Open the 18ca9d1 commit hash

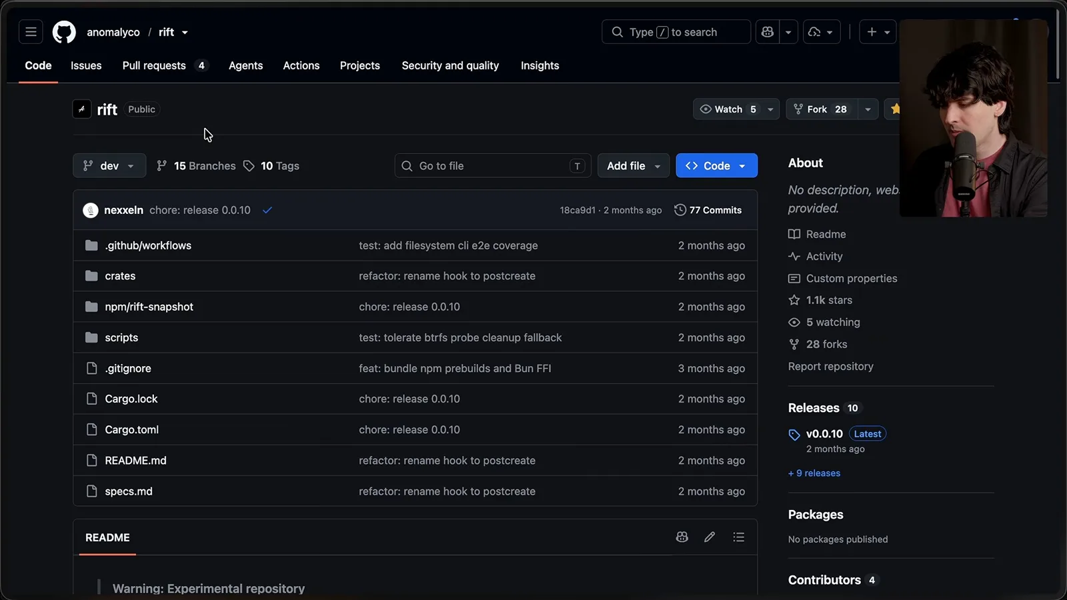pos(578,210)
